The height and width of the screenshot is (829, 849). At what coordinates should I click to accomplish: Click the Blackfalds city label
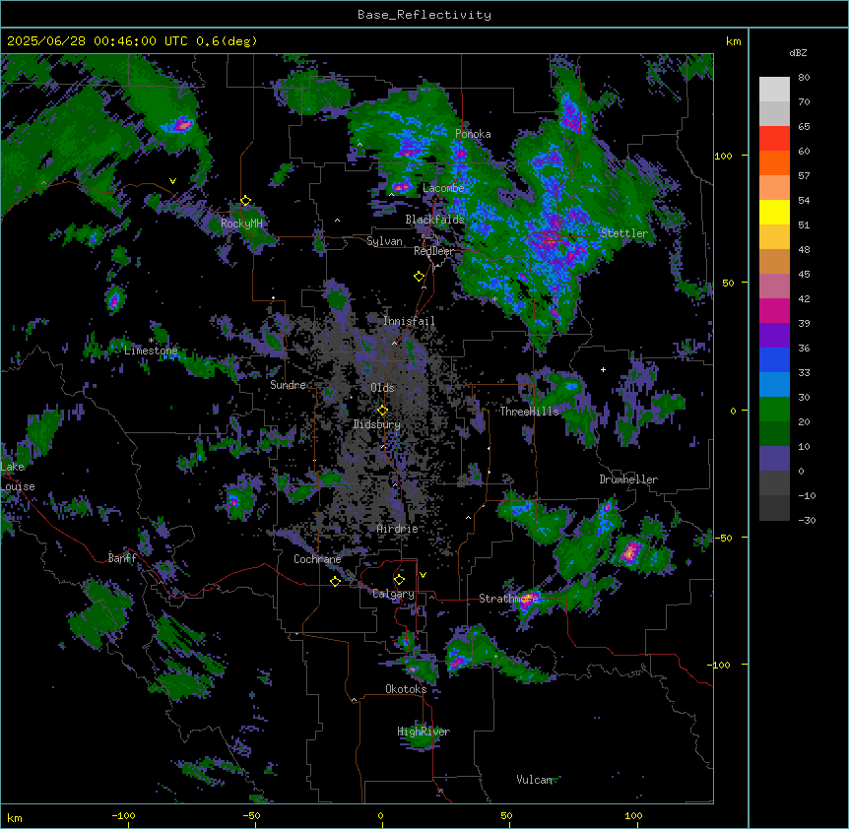point(434,220)
